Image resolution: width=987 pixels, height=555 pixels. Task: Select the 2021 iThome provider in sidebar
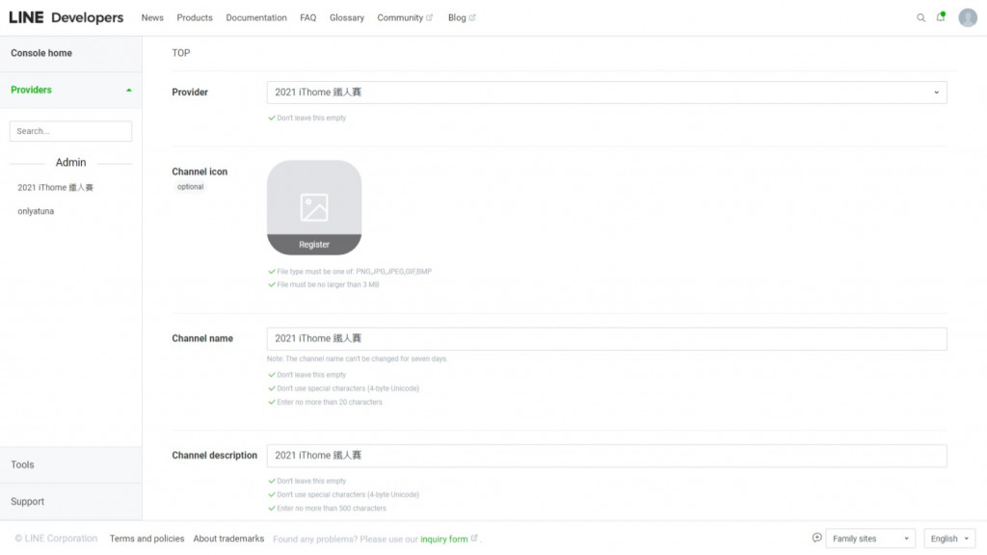coord(55,188)
